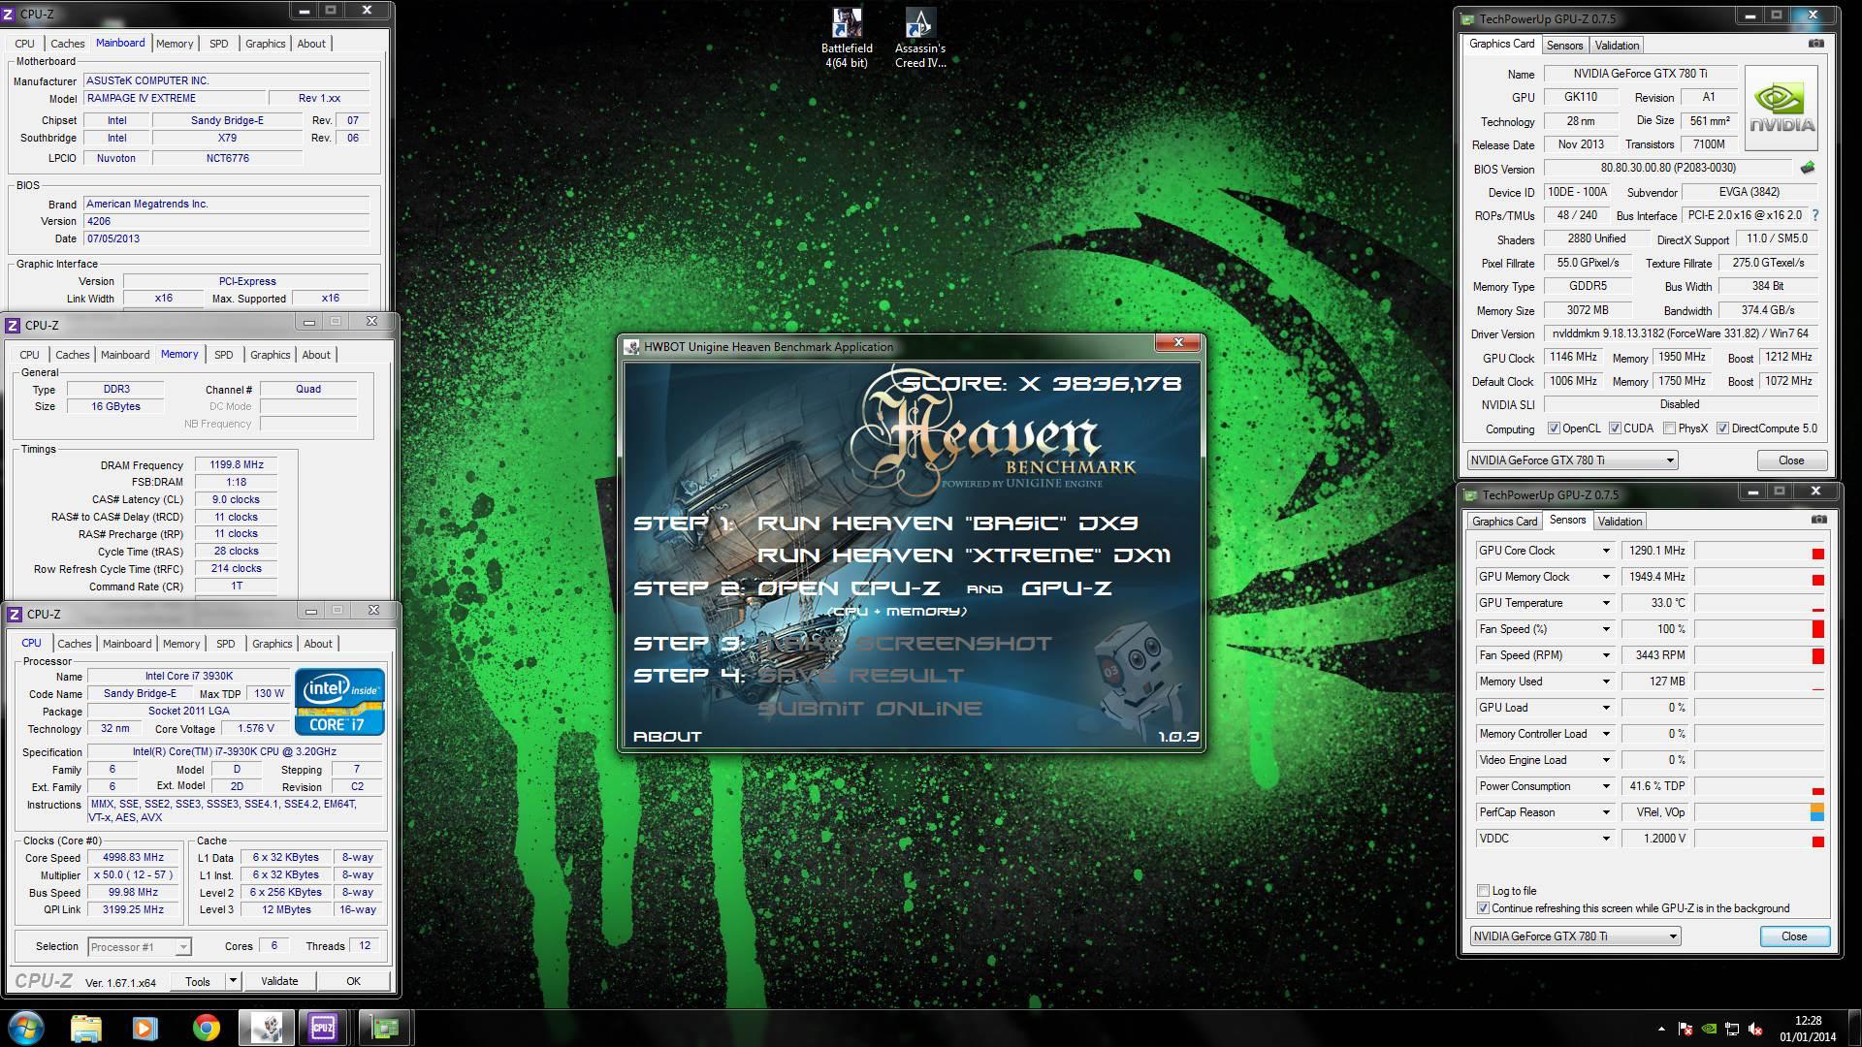Viewport: 1862px width, 1047px height.
Task: Switch to HWBOT Heaven app on taskbar
Action: (x=266, y=1028)
